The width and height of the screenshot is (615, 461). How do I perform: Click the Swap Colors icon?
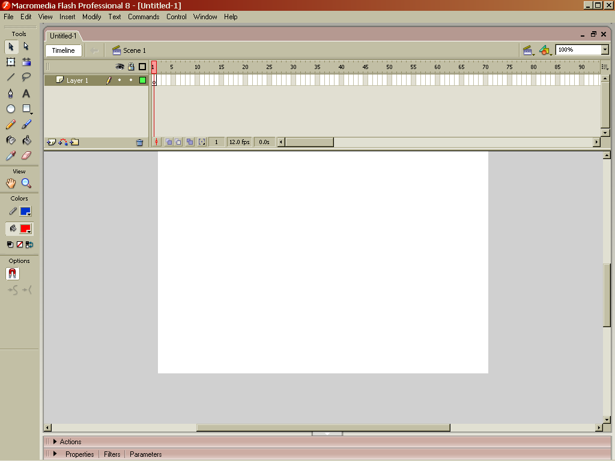29,245
